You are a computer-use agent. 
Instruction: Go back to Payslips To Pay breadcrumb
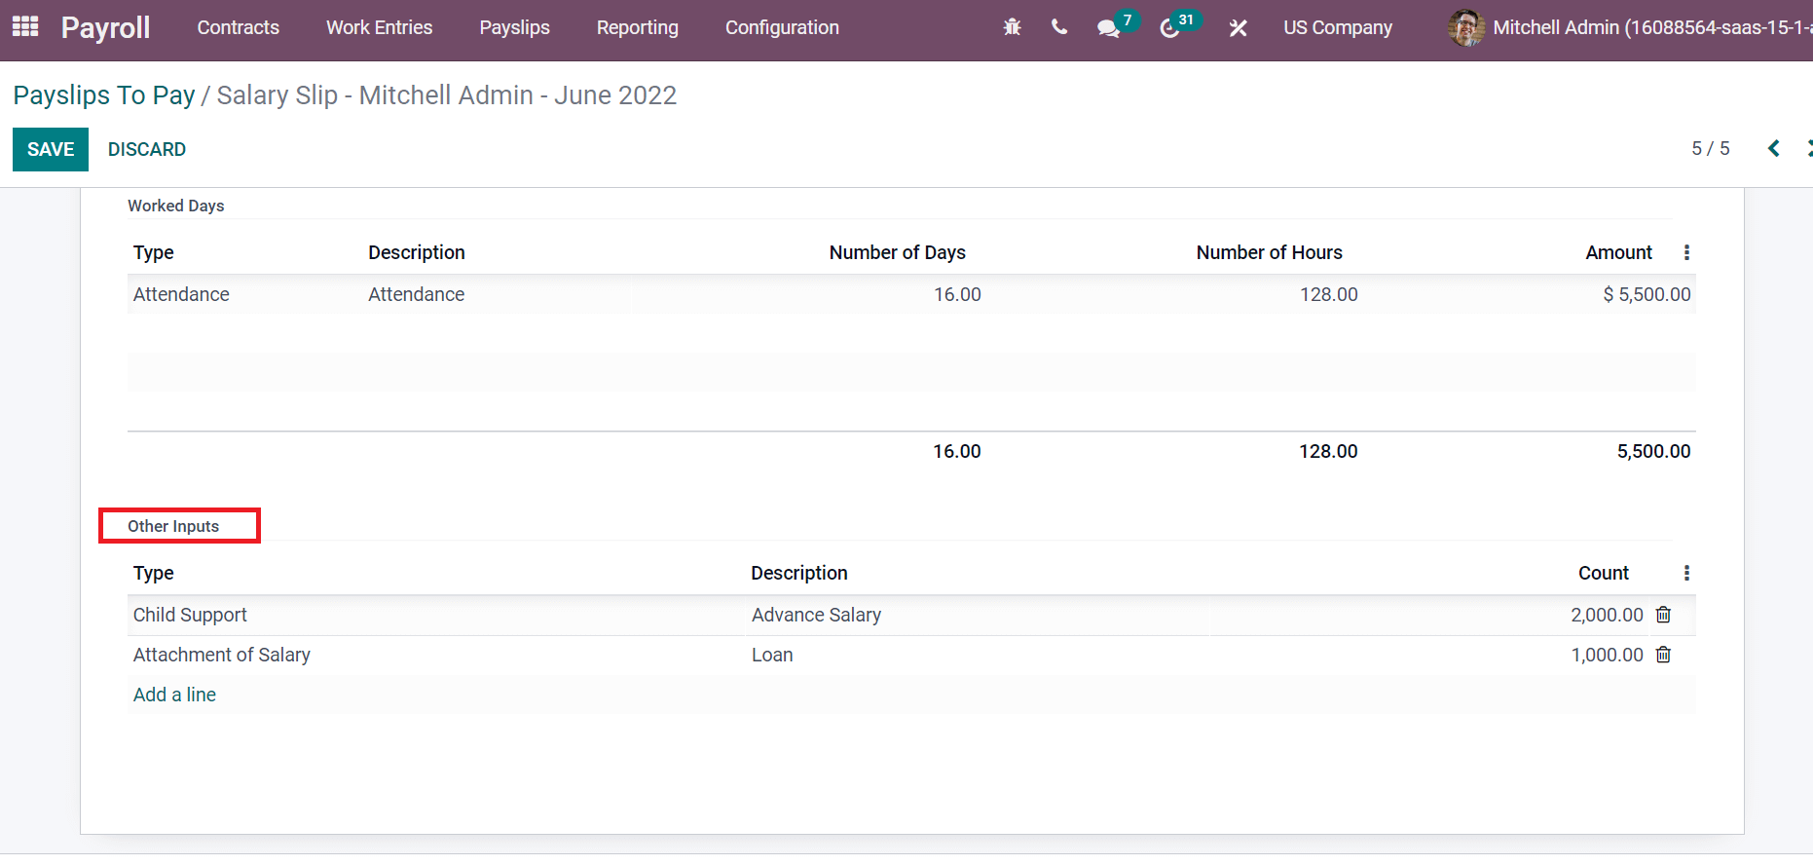104,95
